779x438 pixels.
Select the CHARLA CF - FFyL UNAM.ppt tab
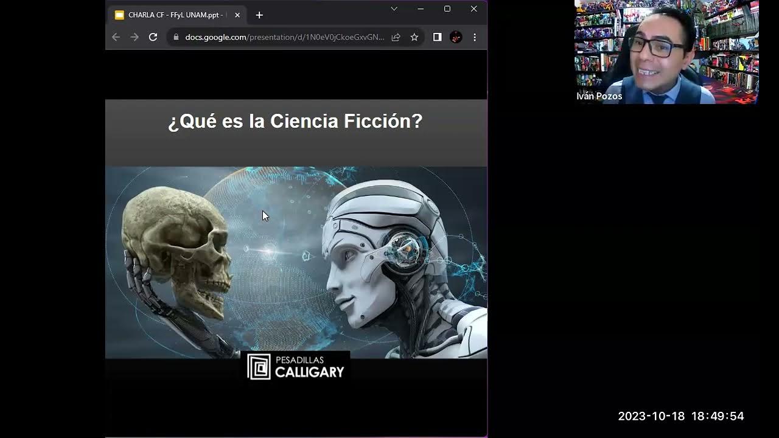click(178, 15)
